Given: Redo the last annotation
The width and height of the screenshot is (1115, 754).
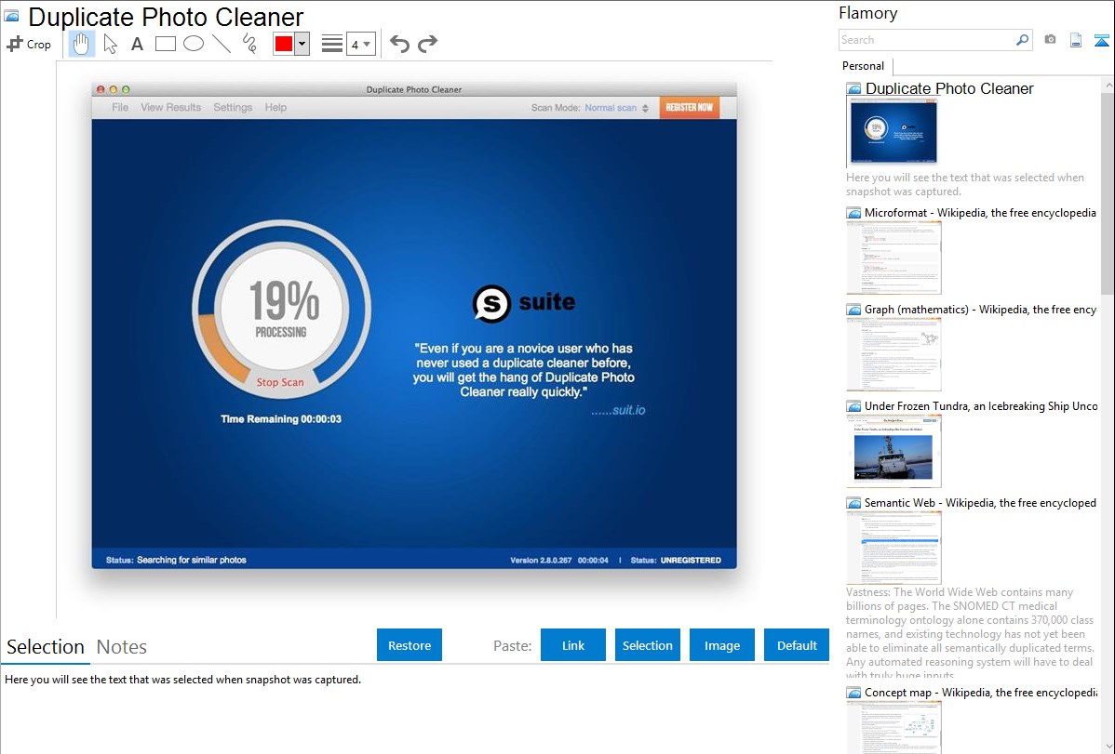Looking at the screenshot, I should coord(427,44).
